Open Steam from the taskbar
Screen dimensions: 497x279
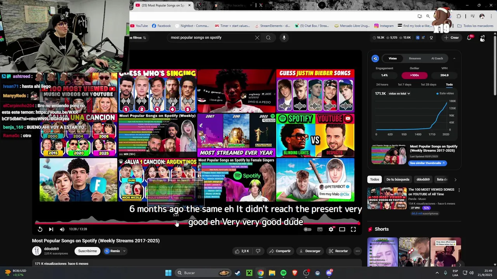pos(238,273)
